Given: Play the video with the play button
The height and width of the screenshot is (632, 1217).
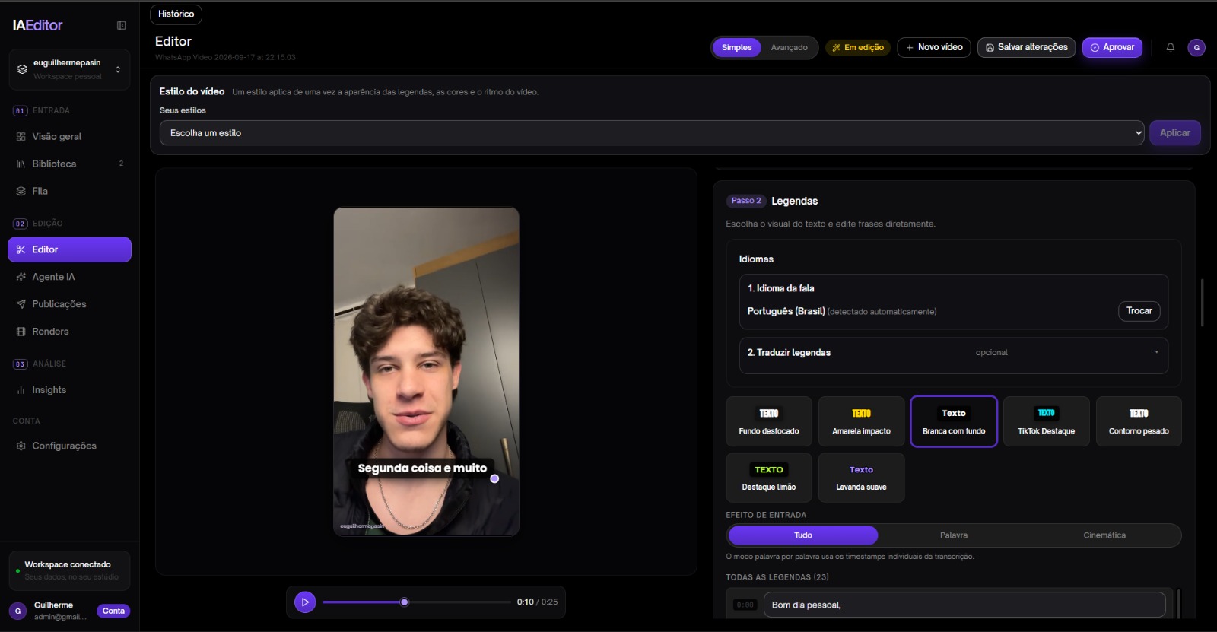Looking at the screenshot, I should 305,602.
